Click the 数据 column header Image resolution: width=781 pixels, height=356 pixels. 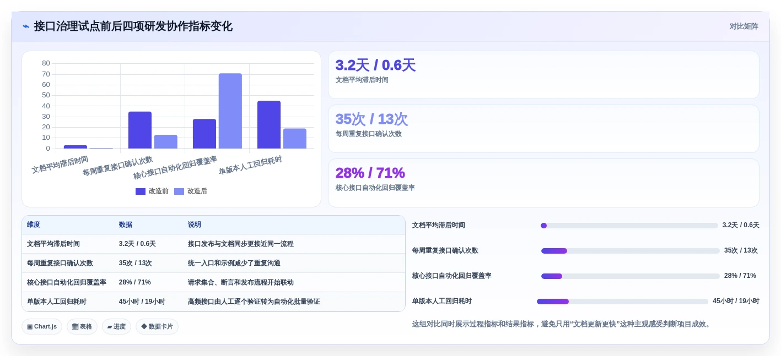coord(126,224)
